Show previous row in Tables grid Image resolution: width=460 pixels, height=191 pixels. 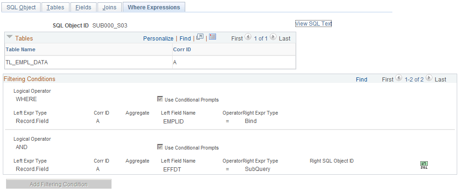tap(248, 38)
